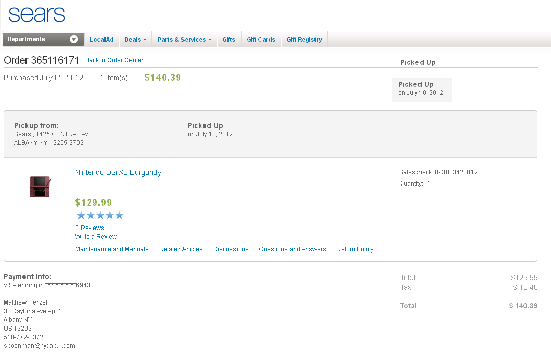
Task: Click the US 12203 billing line
Action: coord(17,329)
